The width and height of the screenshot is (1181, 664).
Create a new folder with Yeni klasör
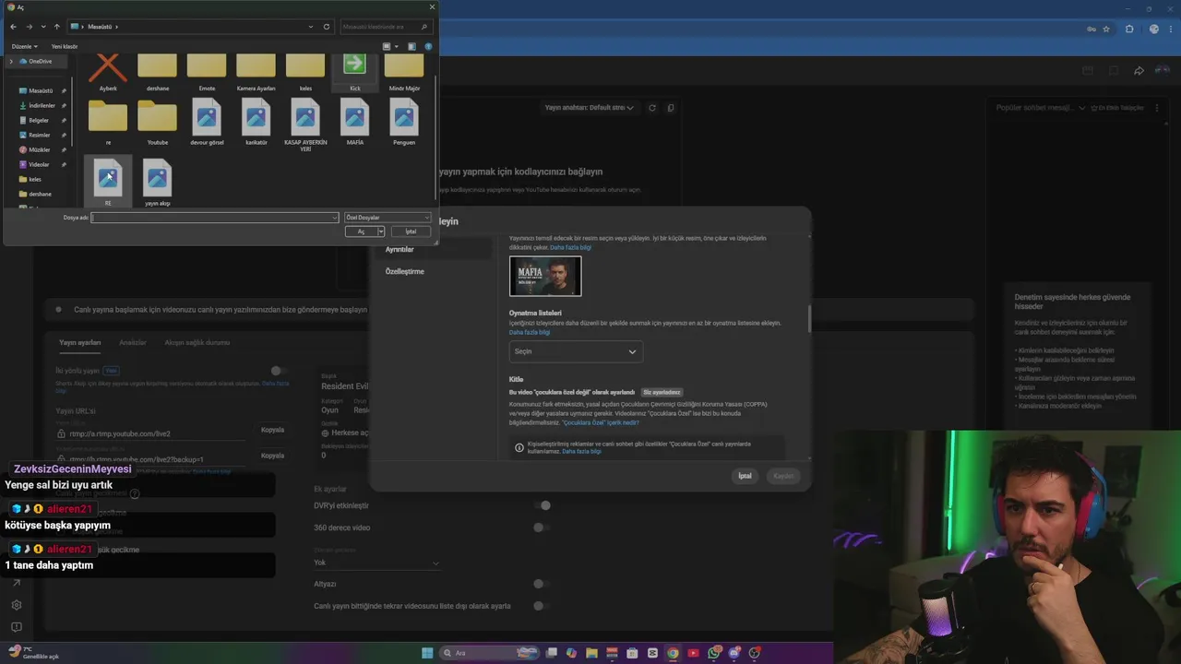(x=65, y=46)
